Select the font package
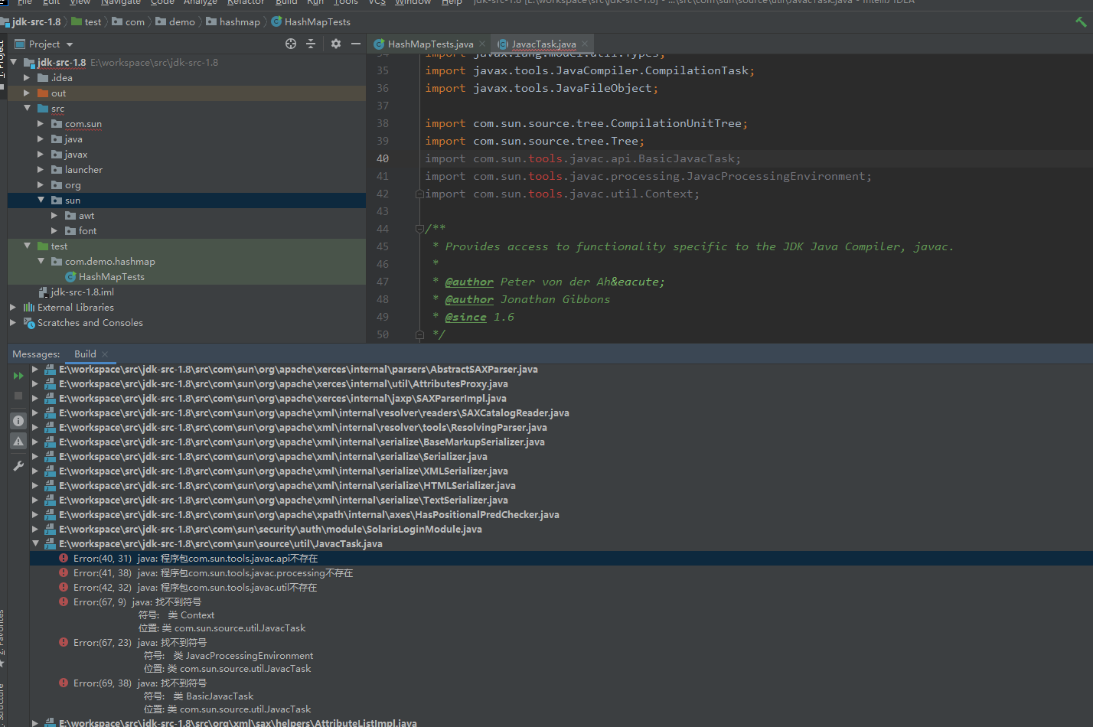The height and width of the screenshot is (727, 1093). click(x=87, y=231)
